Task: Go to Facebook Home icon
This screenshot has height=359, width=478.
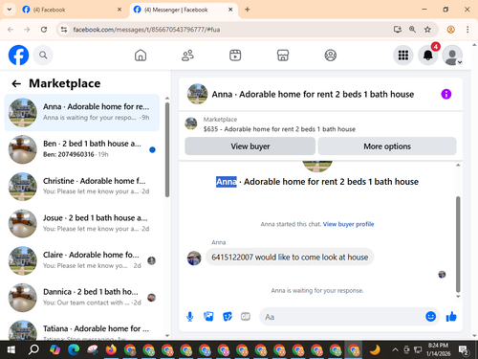Action: (x=141, y=56)
